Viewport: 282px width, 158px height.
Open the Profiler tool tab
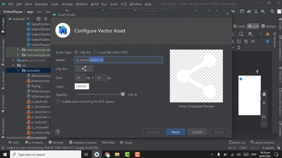(108, 142)
